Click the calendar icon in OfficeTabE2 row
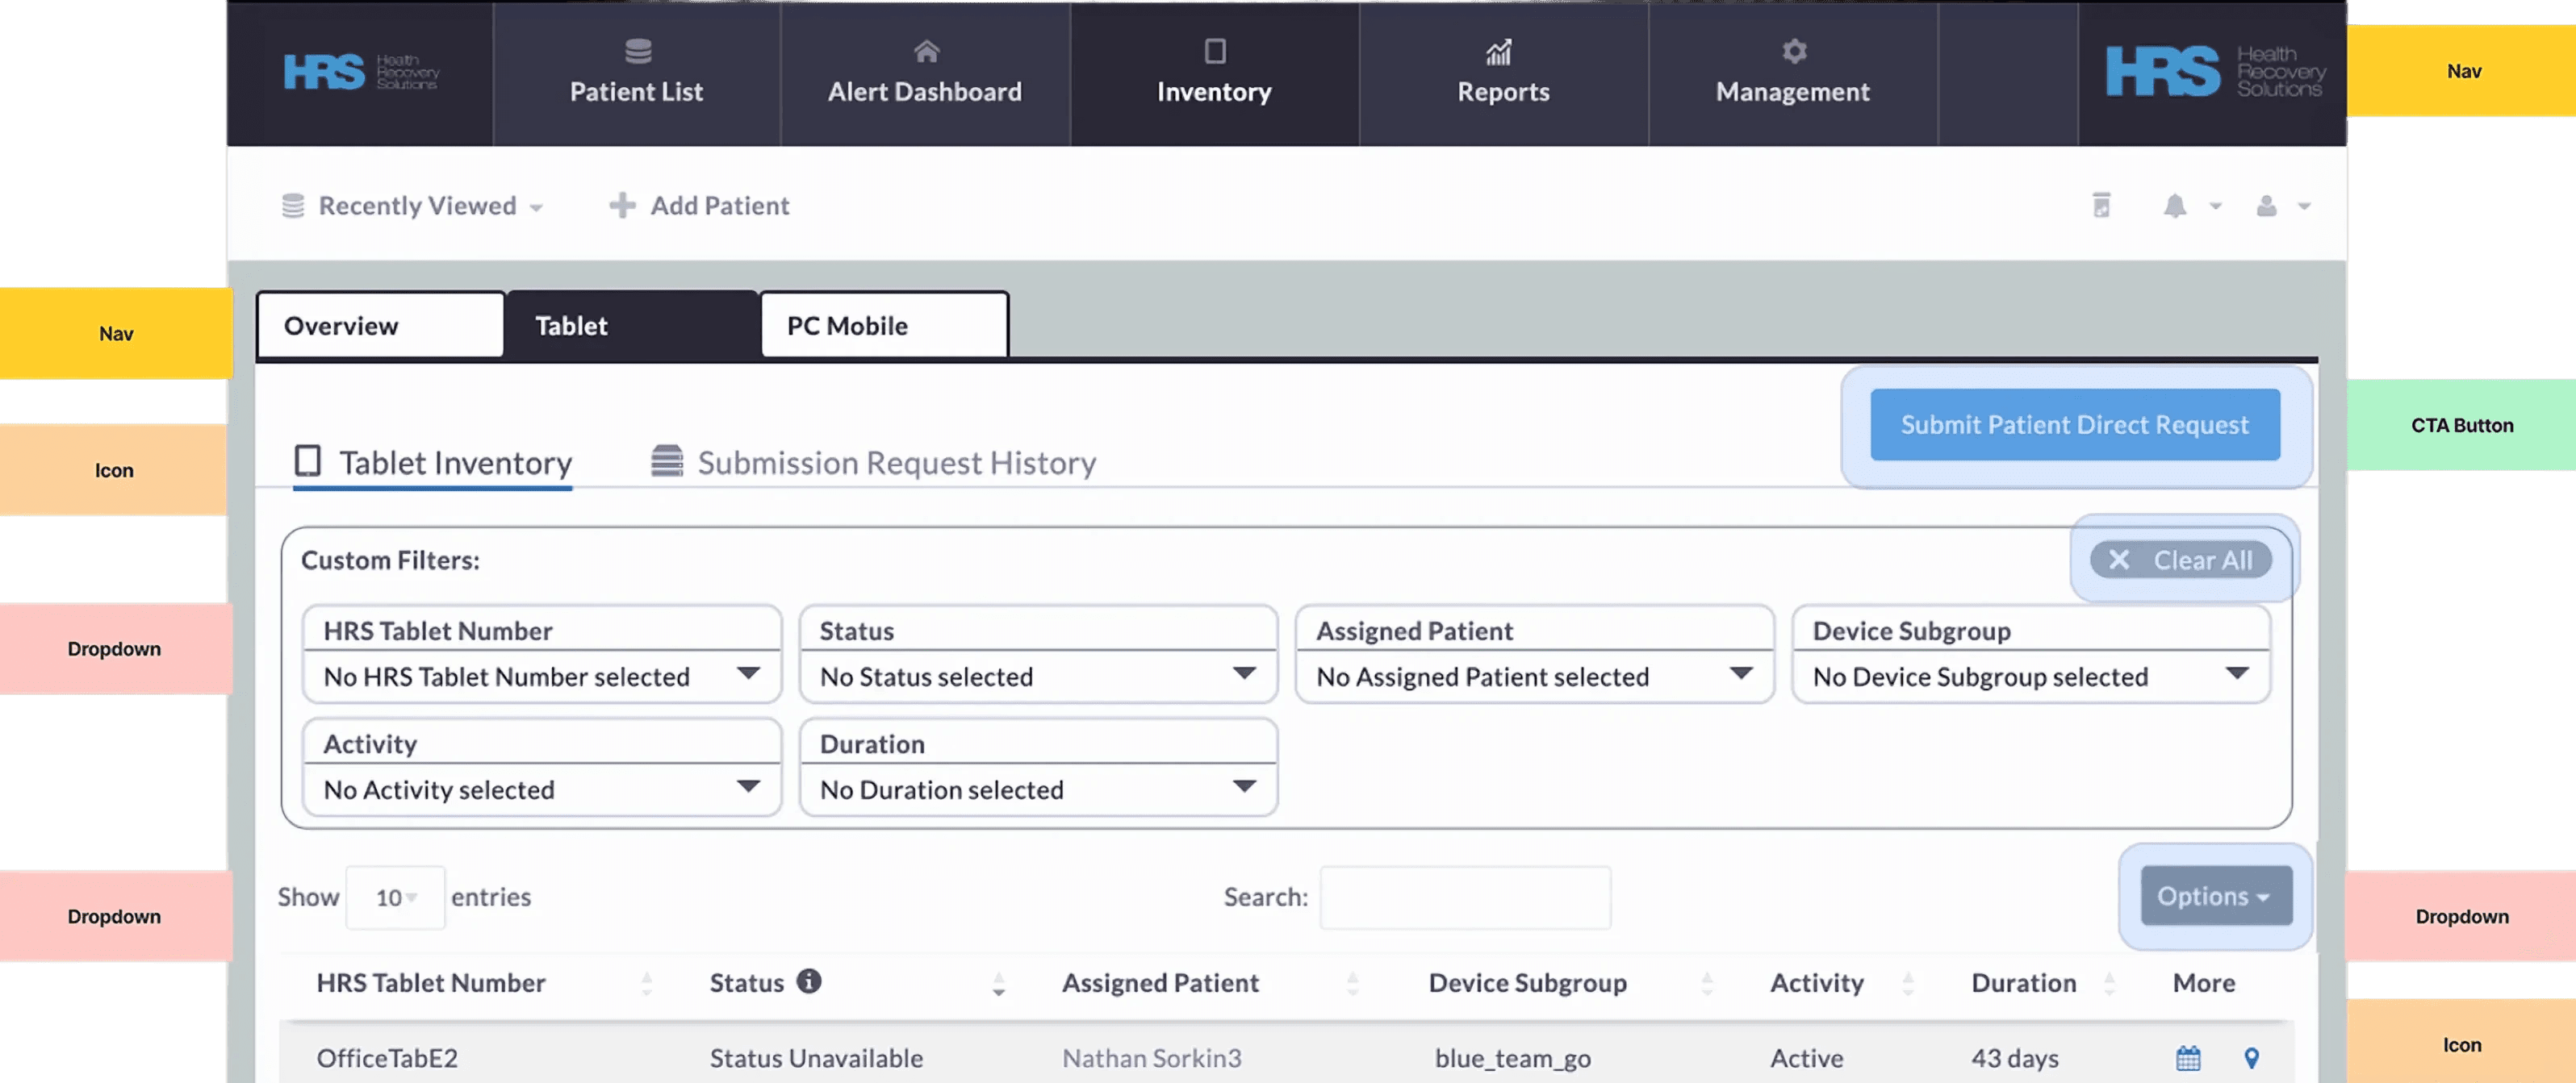Image resolution: width=2576 pixels, height=1083 pixels. coord(2188,1058)
